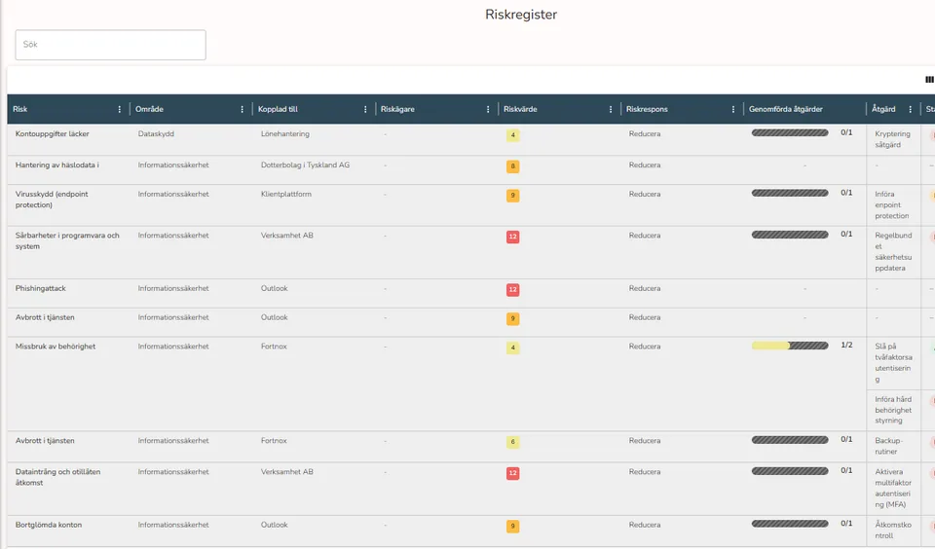
Task: Open the Kopplad till column menu icon
Action: pos(365,109)
